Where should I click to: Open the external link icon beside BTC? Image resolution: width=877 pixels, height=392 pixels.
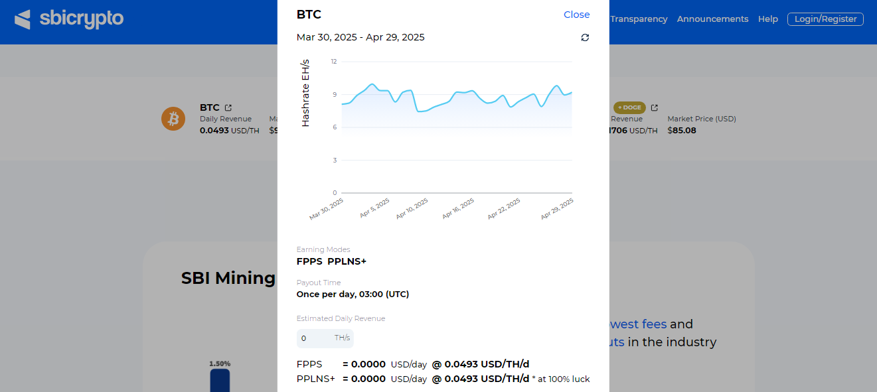(x=228, y=107)
